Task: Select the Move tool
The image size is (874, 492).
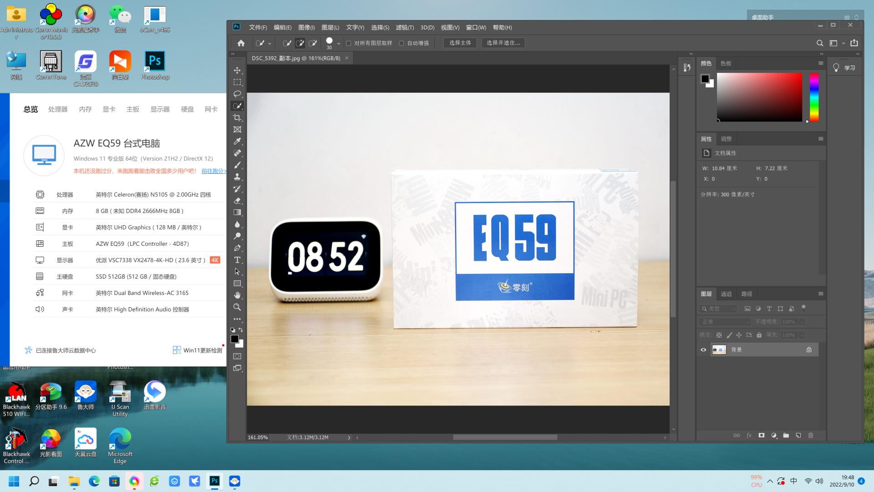Action: [237, 71]
